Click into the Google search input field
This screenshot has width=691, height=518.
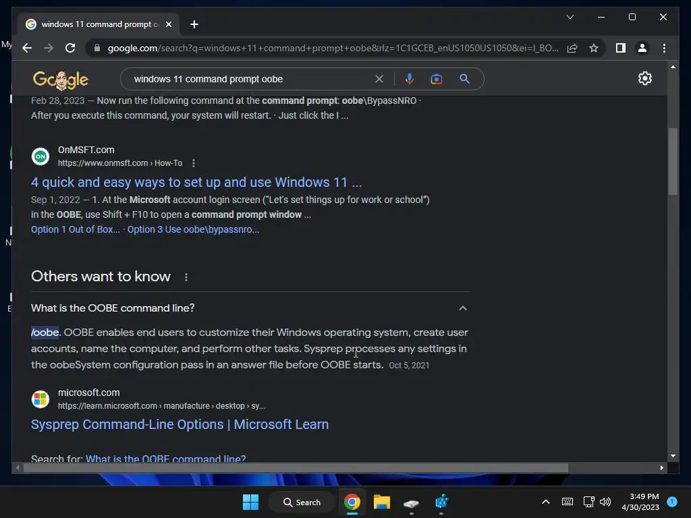(x=251, y=80)
